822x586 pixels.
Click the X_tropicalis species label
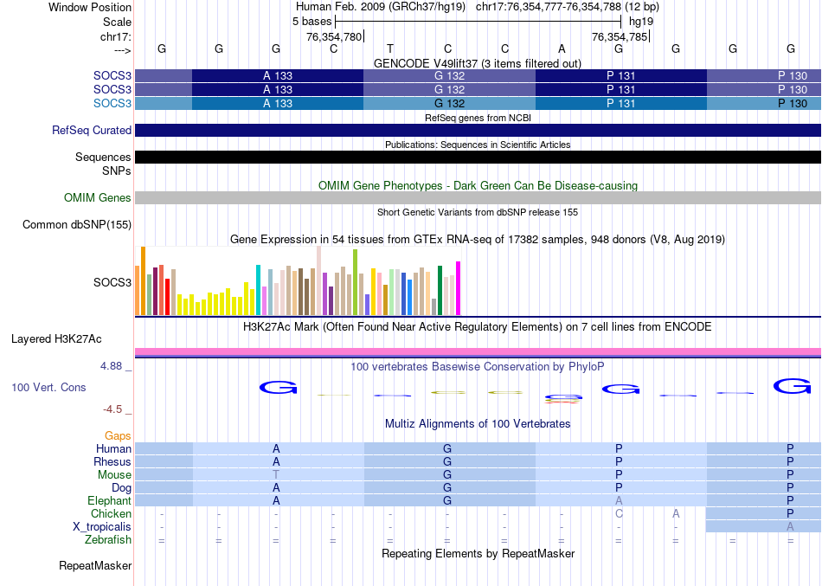click(x=102, y=527)
